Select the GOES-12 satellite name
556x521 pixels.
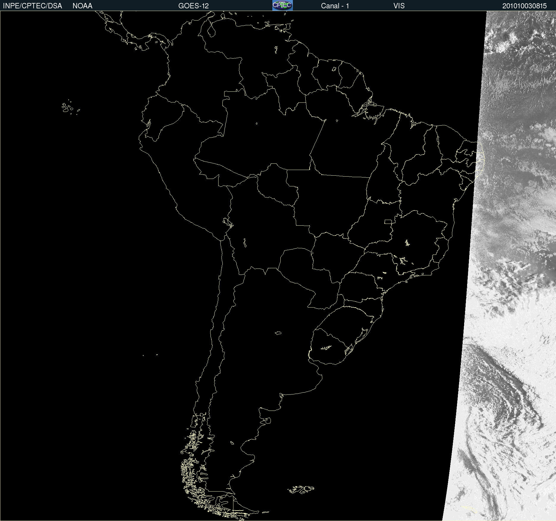click(194, 6)
